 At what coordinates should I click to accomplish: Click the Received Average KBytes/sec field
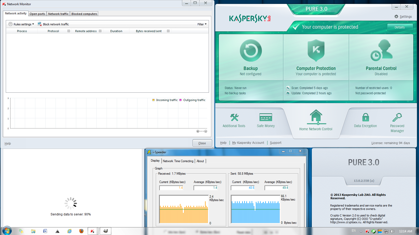pyautogui.click(x=206, y=188)
